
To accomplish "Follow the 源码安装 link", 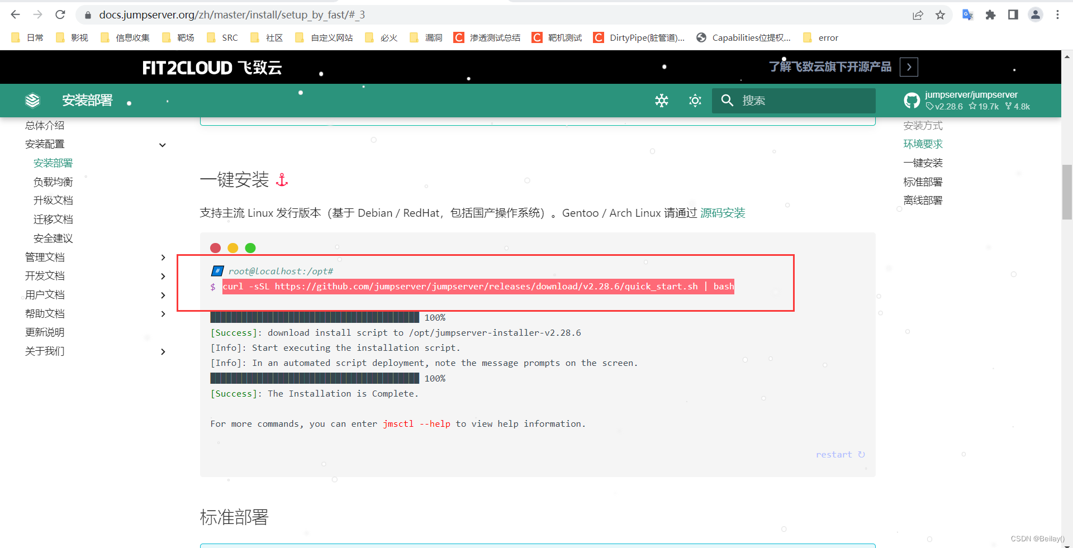I will coord(723,213).
